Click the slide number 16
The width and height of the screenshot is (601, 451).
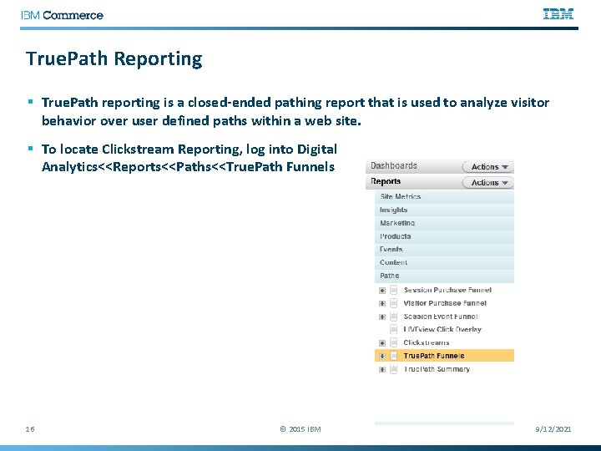click(x=30, y=428)
